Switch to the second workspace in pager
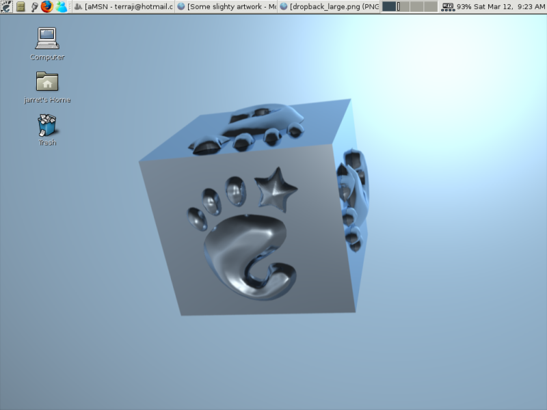The image size is (547, 410). coord(403,7)
